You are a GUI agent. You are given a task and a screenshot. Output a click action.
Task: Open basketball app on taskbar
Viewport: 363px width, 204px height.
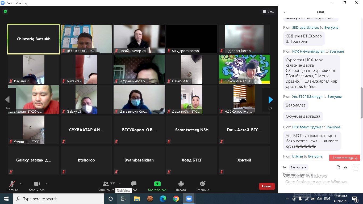tap(150, 199)
